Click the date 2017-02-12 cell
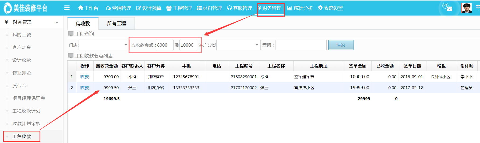 [412, 88]
